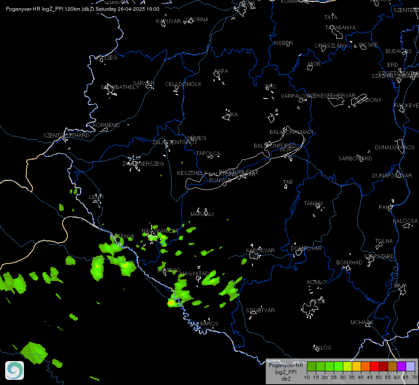Click the CELLDÖMÖLK label
Viewport: 419px width, 385px height.
click(x=183, y=84)
